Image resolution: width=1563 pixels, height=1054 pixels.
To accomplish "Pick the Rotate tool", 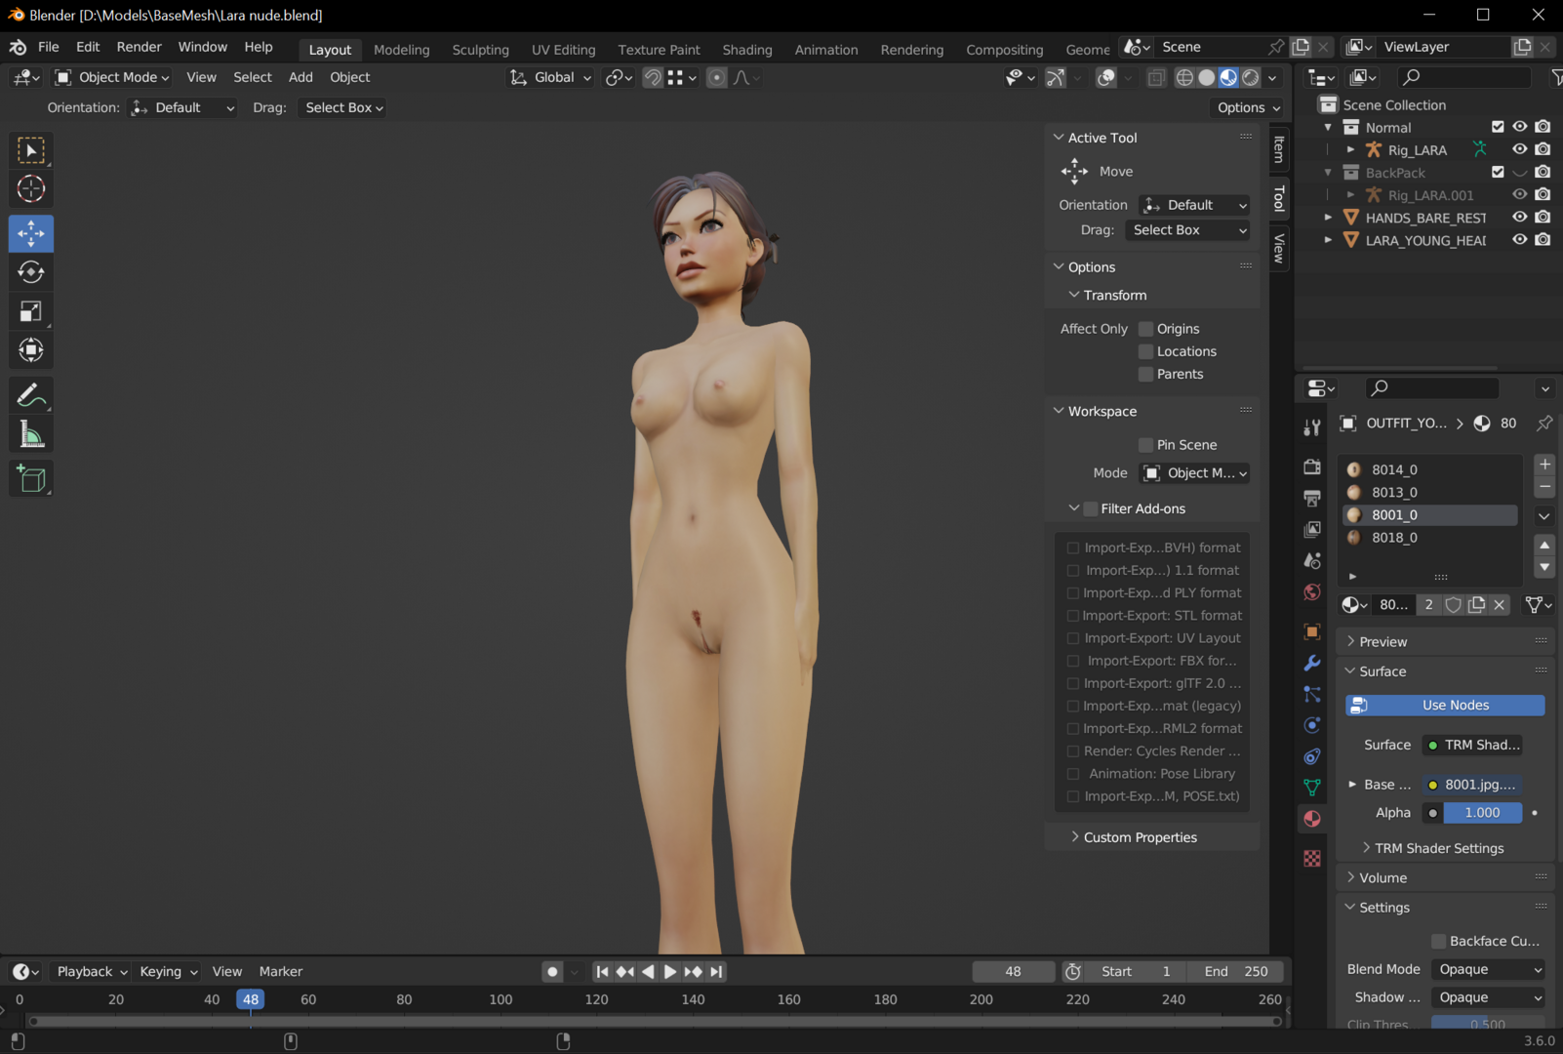I will (31, 272).
